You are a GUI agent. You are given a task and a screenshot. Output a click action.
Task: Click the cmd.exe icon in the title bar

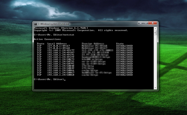pos(35,24)
